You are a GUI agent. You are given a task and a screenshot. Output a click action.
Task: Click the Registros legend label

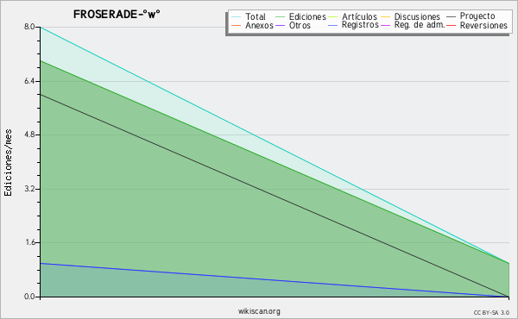pos(360,25)
